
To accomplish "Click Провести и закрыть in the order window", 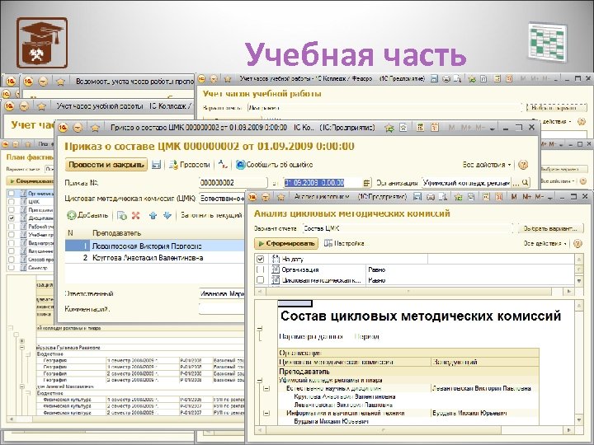I will [106, 165].
